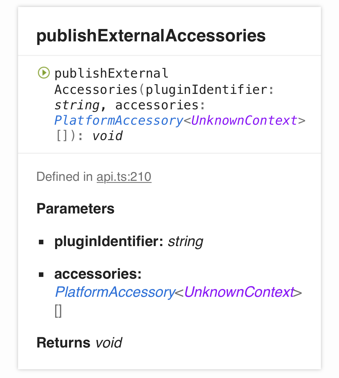Click void after the Returns label
Viewport: 339px width, 378px height.
pos(109,343)
